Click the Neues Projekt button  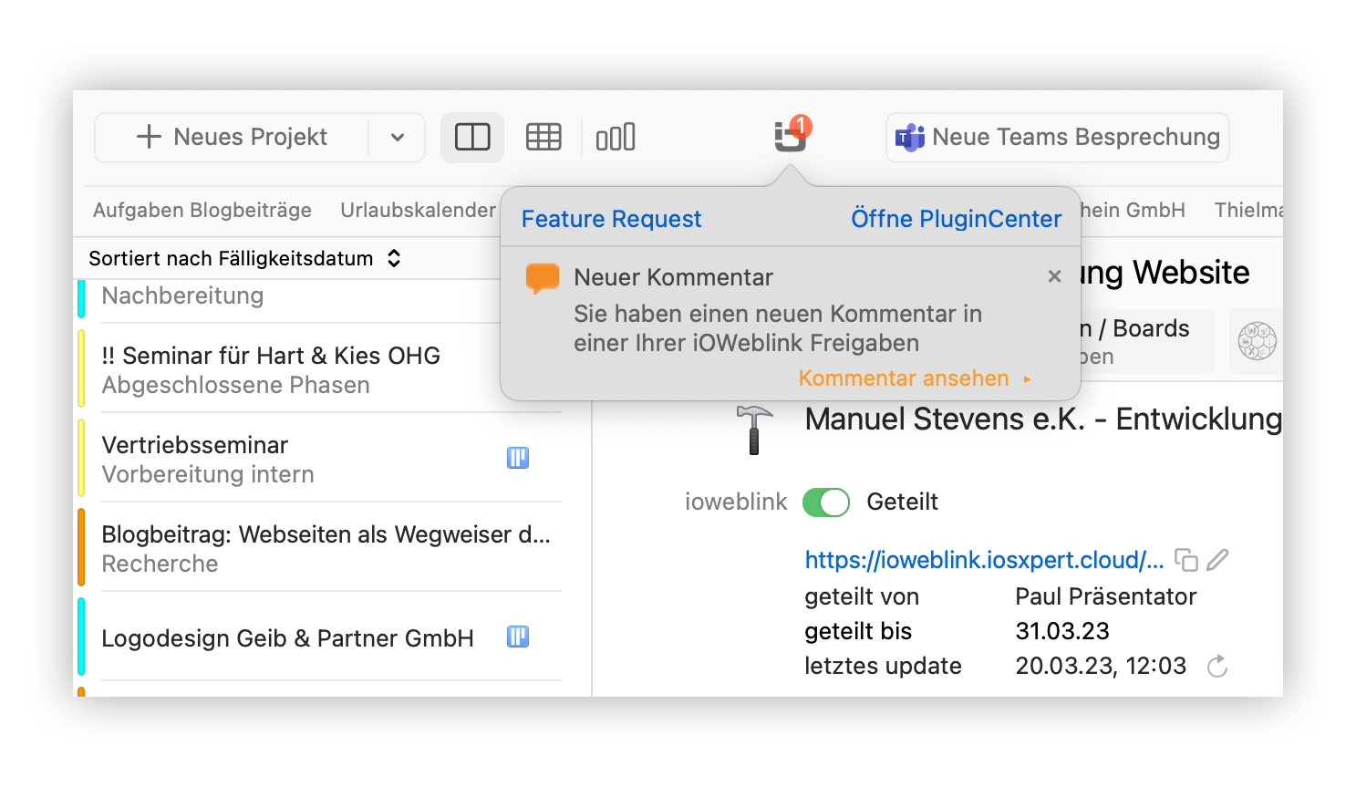click(232, 138)
